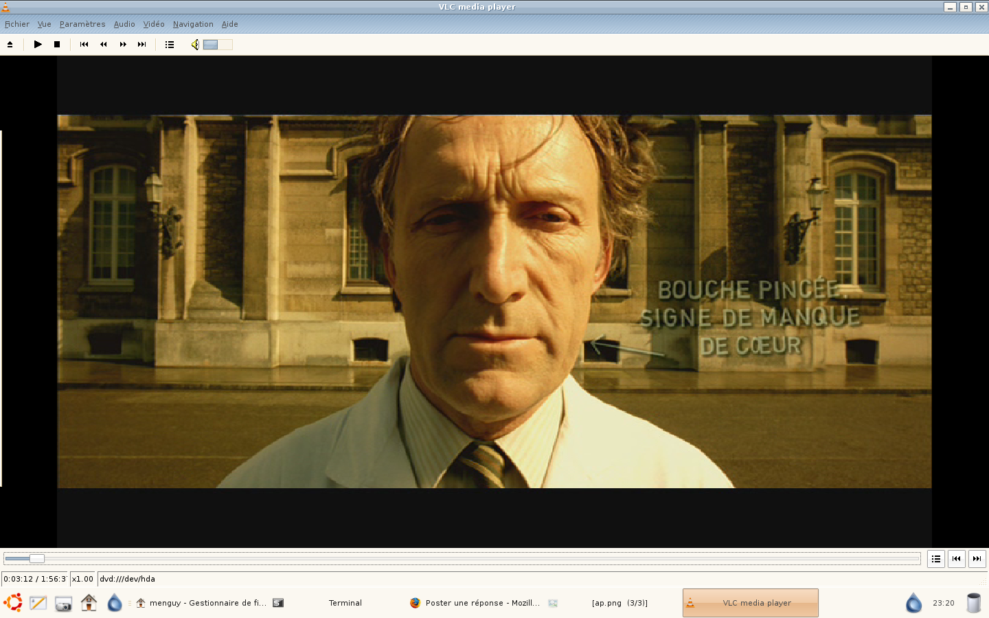Open the trash bin panel icon

(974, 603)
